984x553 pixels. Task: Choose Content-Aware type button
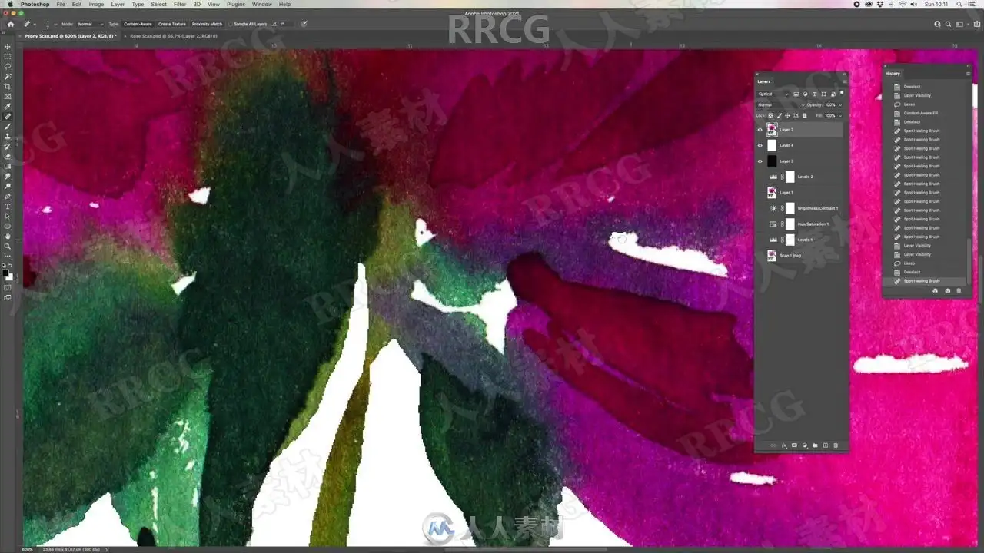[138, 24]
